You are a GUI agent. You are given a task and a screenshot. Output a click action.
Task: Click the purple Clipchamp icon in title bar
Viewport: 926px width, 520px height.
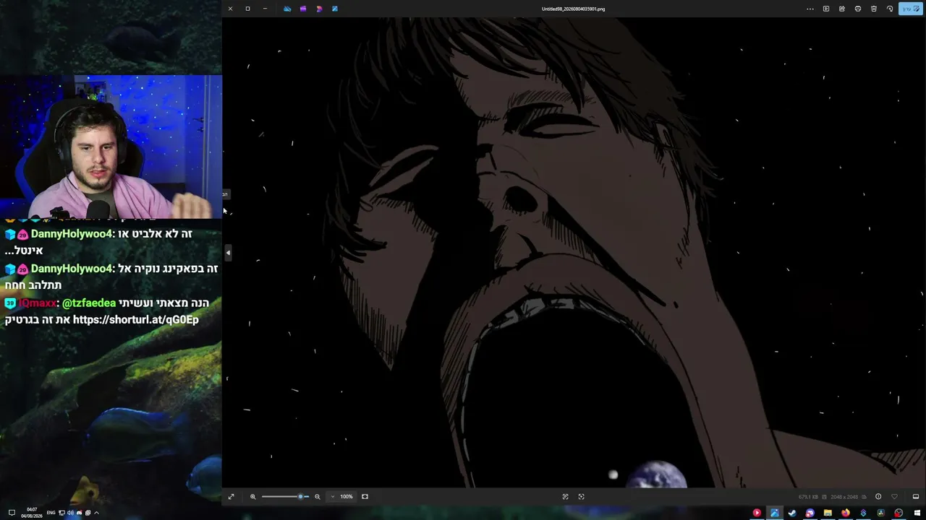[303, 9]
